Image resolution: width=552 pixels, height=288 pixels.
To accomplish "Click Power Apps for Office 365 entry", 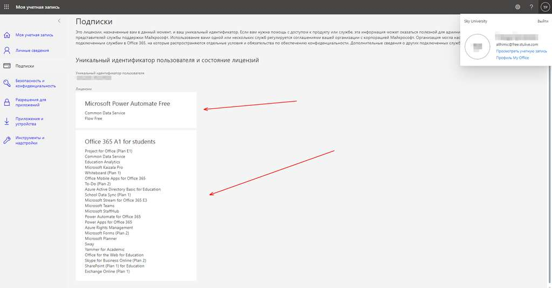I will (x=108, y=222).
